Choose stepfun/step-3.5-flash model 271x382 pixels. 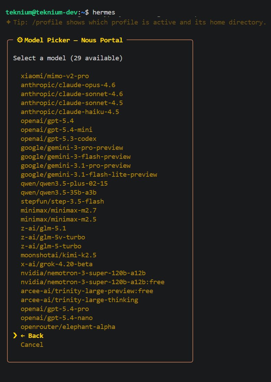pos(62,202)
